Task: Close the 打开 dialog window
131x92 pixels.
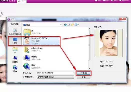Action: [123, 19]
